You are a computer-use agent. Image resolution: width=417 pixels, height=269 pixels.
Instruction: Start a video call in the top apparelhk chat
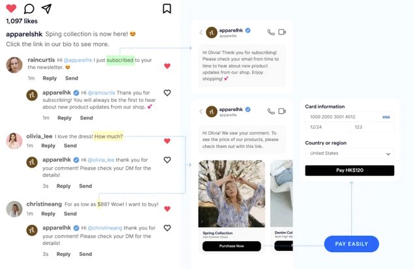[x=282, y=32]
